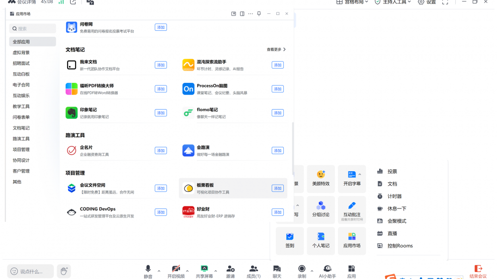Add the 我来文档 app
497x279 pixels.
tap(161, 65)
